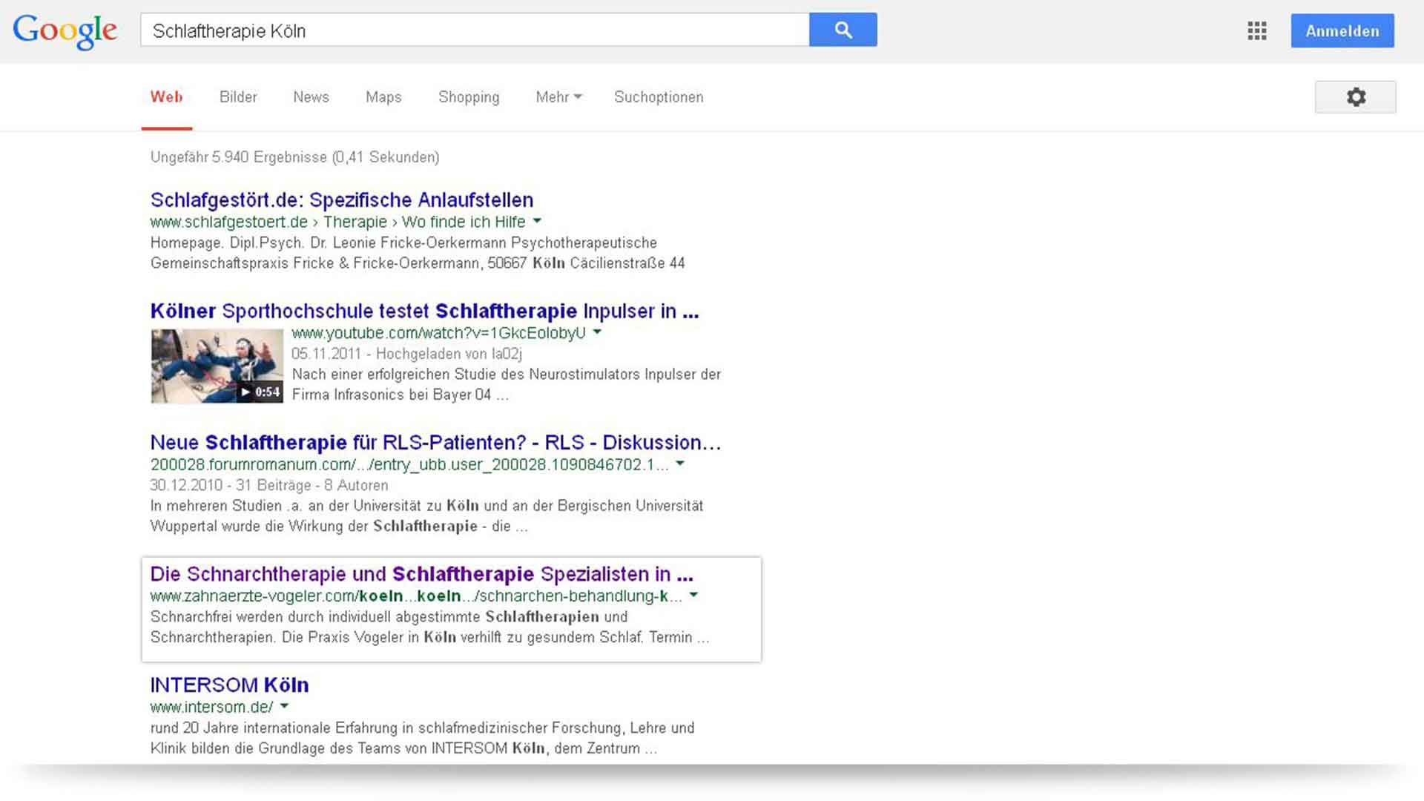This screenshot has width=1424, height=801.
Task: Open the settings gear menu
Action: tap(1356, 97)
